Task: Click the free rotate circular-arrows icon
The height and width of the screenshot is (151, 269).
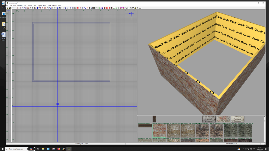Action: (x=65, y=8)
